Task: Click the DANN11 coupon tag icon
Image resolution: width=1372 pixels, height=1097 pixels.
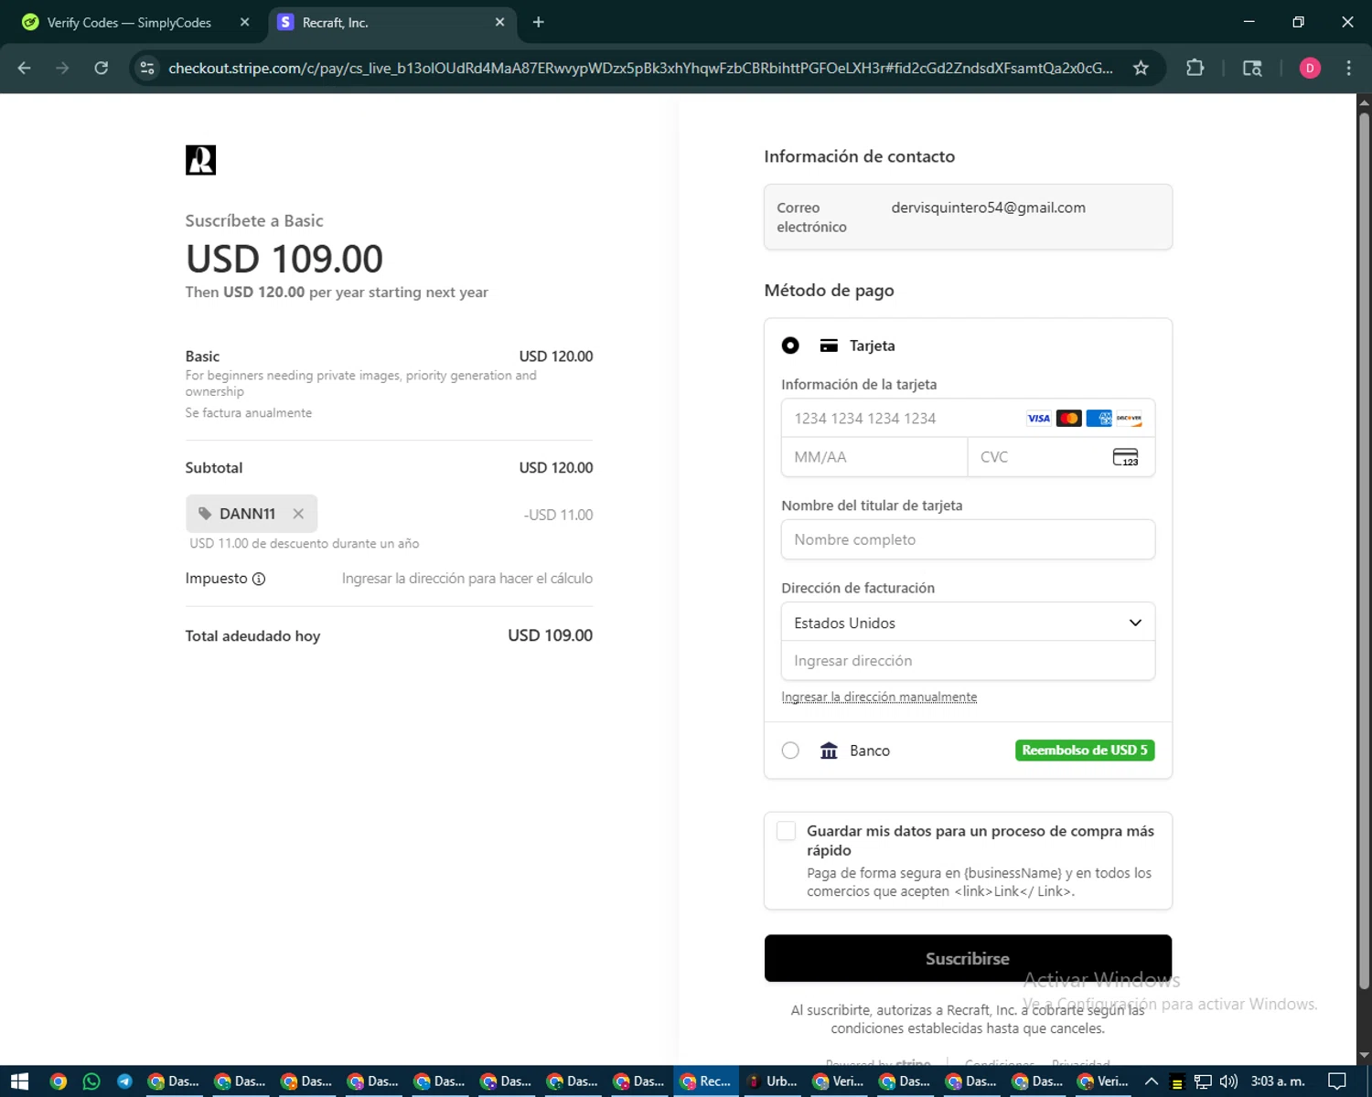Action: (205, 514)
